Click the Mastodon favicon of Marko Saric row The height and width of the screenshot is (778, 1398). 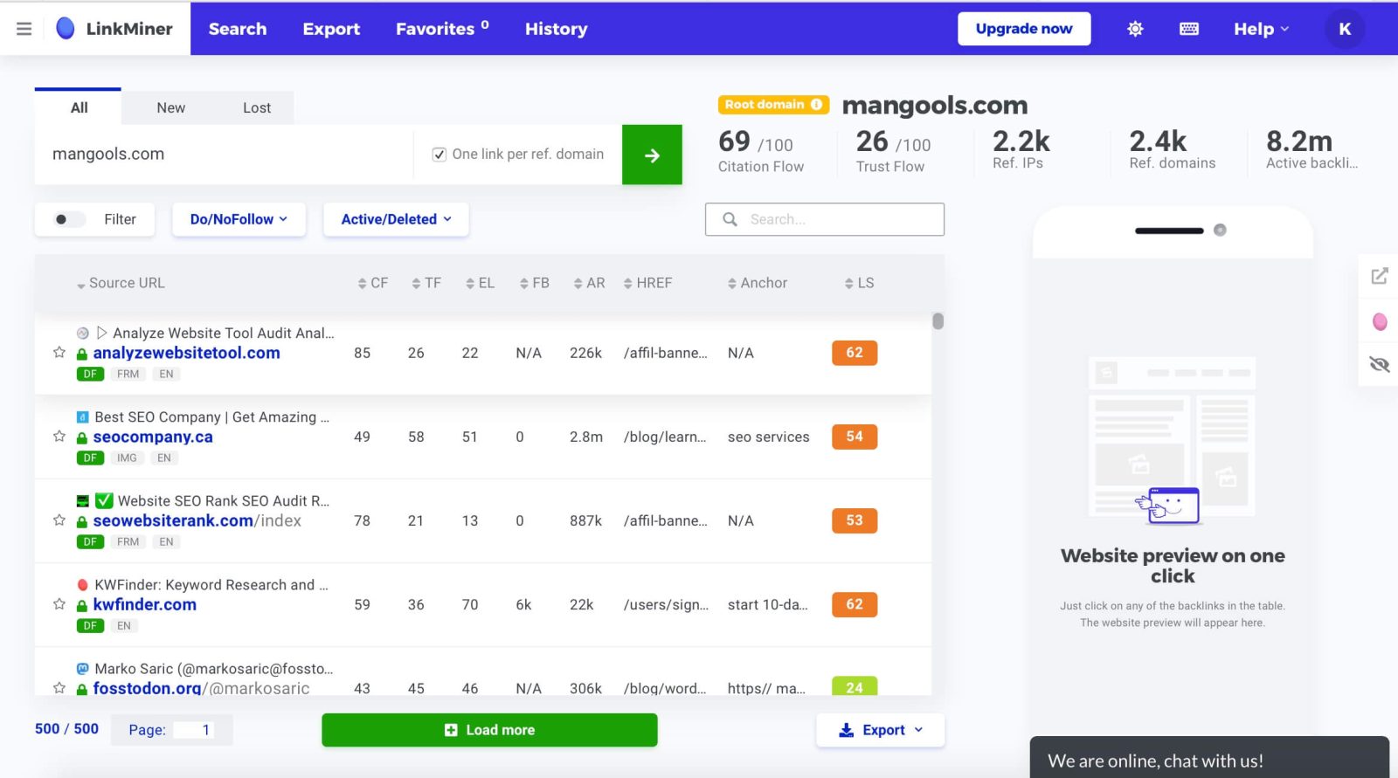[x=83, y=668]
